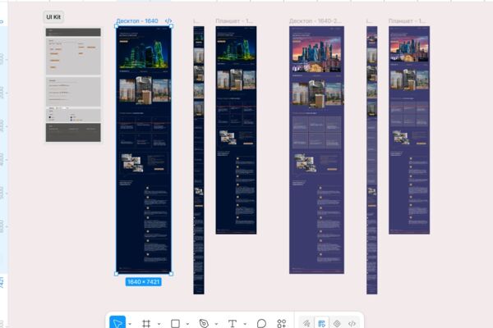This screenshot has width=493, height=328.
Task: Open the shape tools dropdown arrow
Action: pos(187,324)
